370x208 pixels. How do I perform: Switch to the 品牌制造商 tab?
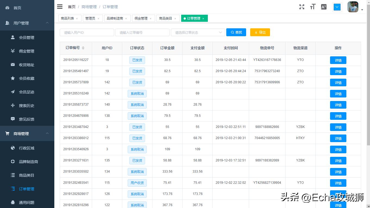pos(115,19)
